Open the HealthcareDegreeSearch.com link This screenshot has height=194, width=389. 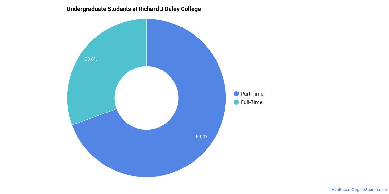(x=359, y=190)
